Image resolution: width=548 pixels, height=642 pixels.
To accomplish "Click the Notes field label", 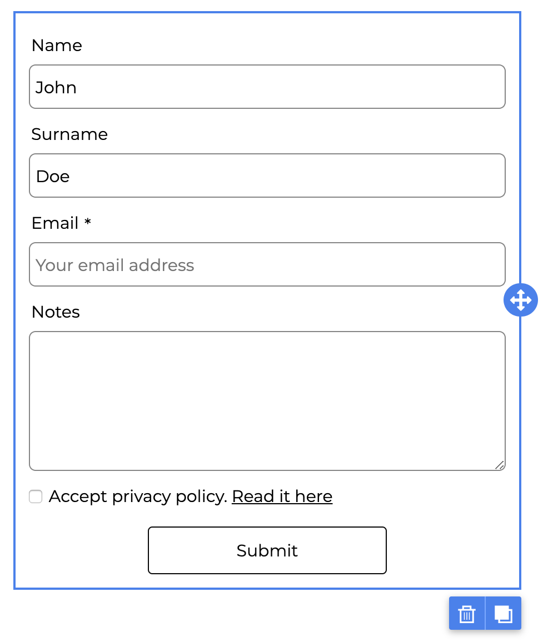I will (56, 312).
